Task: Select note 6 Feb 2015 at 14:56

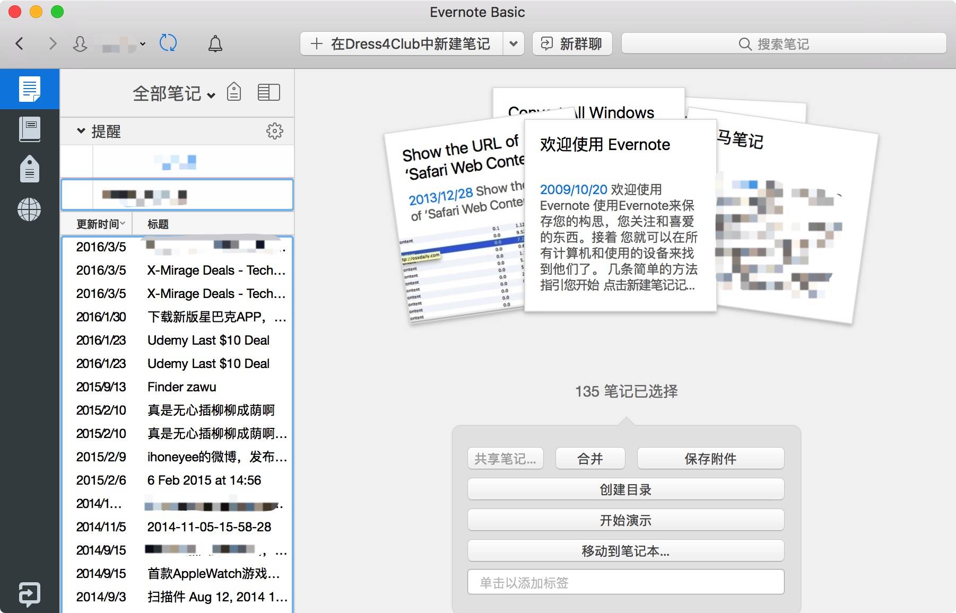Action: tap(177, 480)
